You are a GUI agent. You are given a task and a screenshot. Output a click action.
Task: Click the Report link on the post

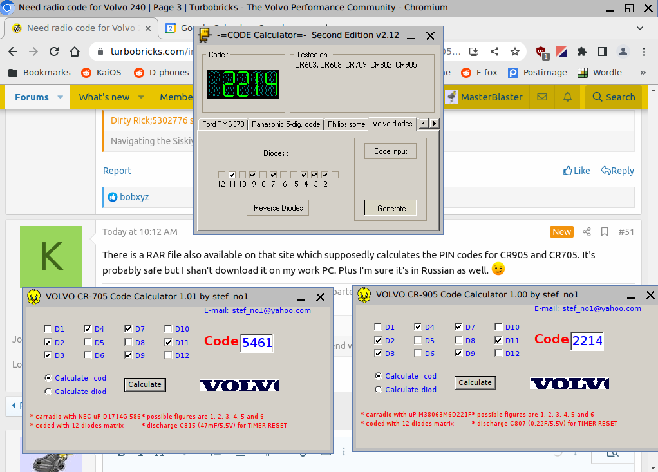pos(117,171)
